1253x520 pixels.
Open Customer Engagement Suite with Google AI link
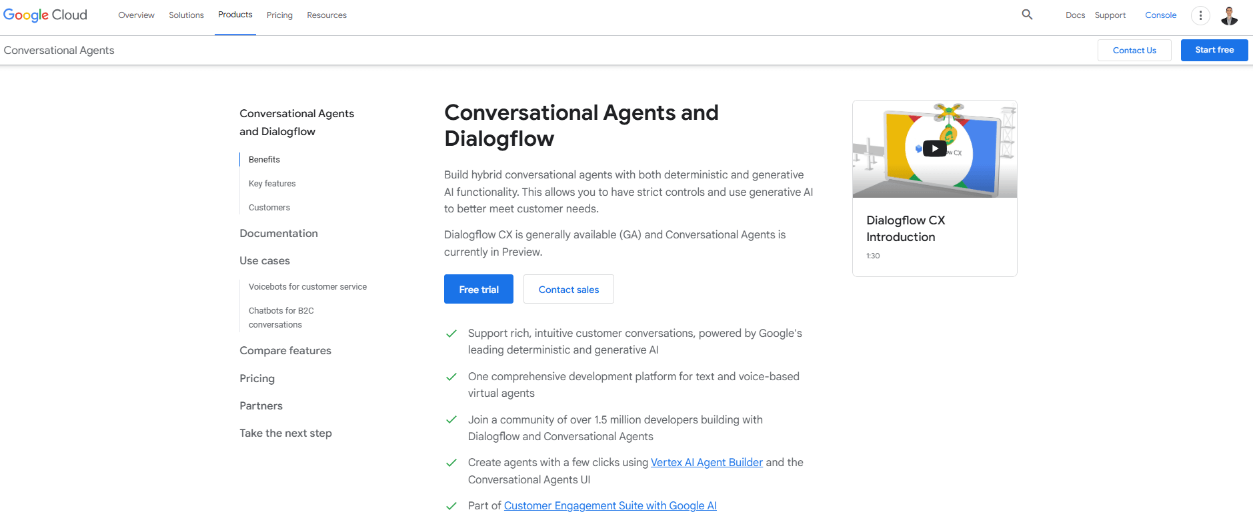[x=610, y=505]
